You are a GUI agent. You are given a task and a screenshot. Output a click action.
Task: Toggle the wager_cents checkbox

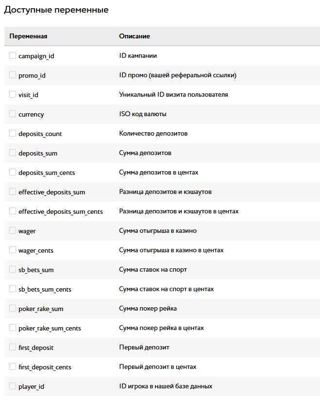click(13, 250)
